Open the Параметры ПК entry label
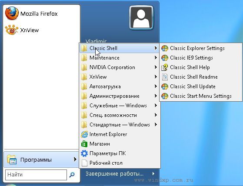Screen dimensions: 243x186 click(107, 153)
